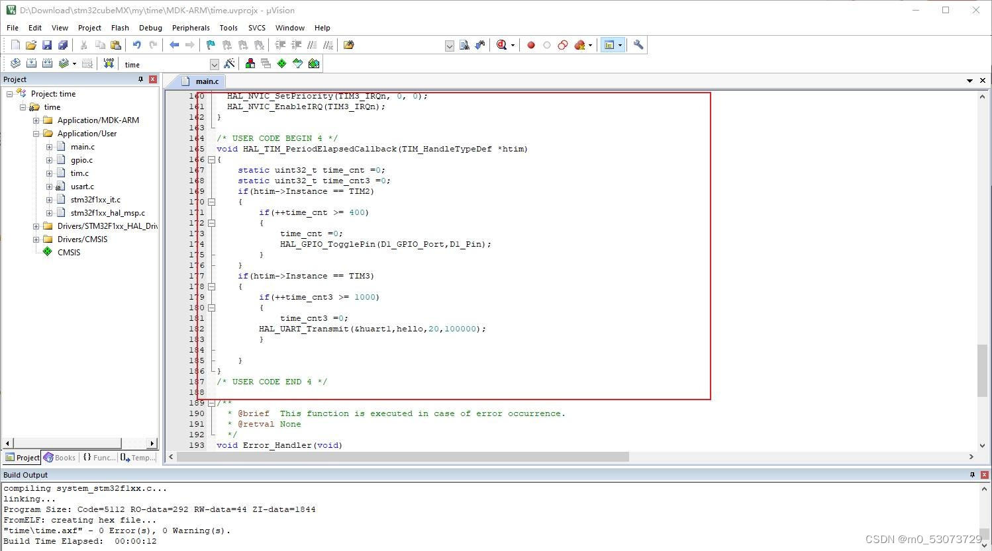Open the Project menu
992x551 pixels.
(x=89, y=28)
